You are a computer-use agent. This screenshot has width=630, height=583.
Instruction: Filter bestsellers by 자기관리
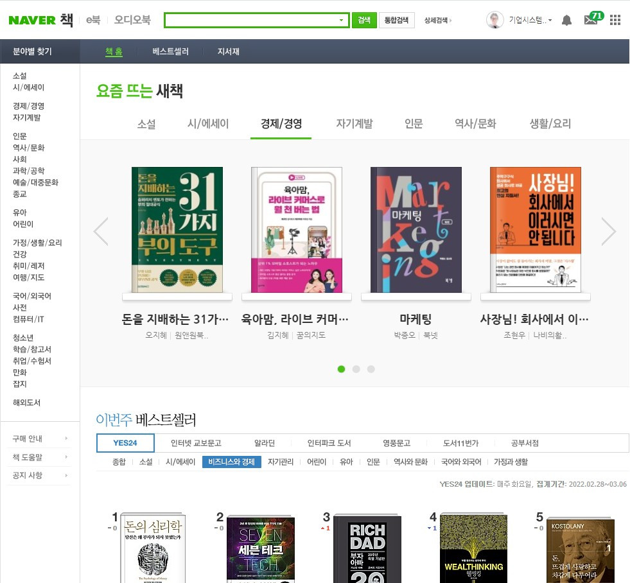click(281, 462)
